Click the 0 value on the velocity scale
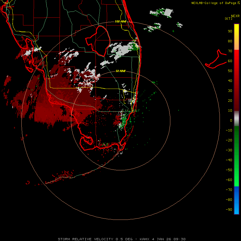241x241 pixels. (231, 120)
